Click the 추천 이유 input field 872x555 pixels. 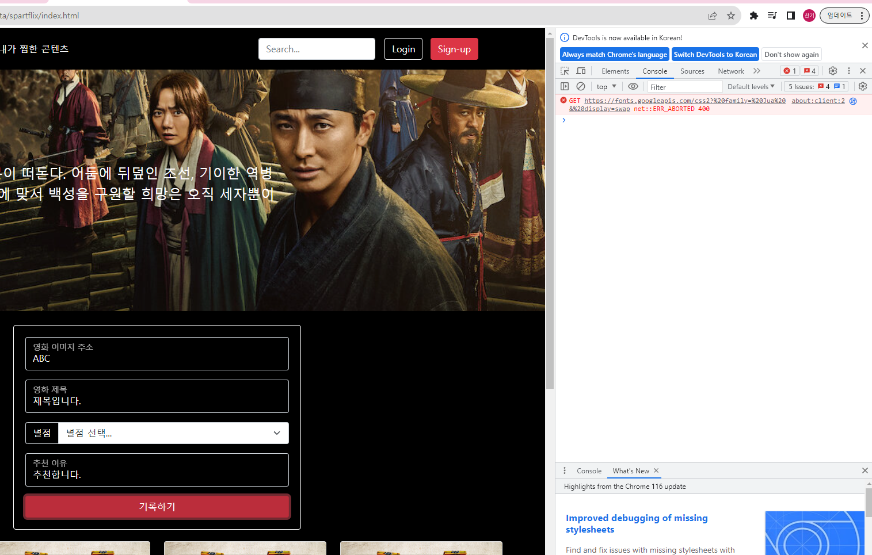coord(157,470)
